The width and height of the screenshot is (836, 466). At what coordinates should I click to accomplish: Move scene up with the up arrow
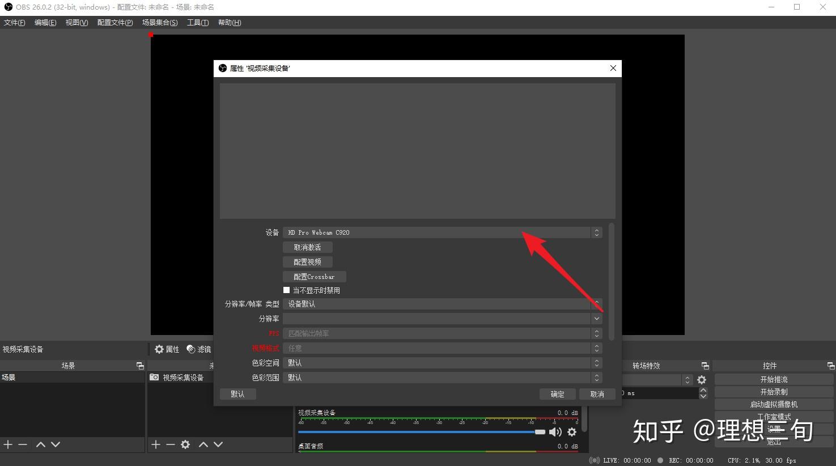41,444
